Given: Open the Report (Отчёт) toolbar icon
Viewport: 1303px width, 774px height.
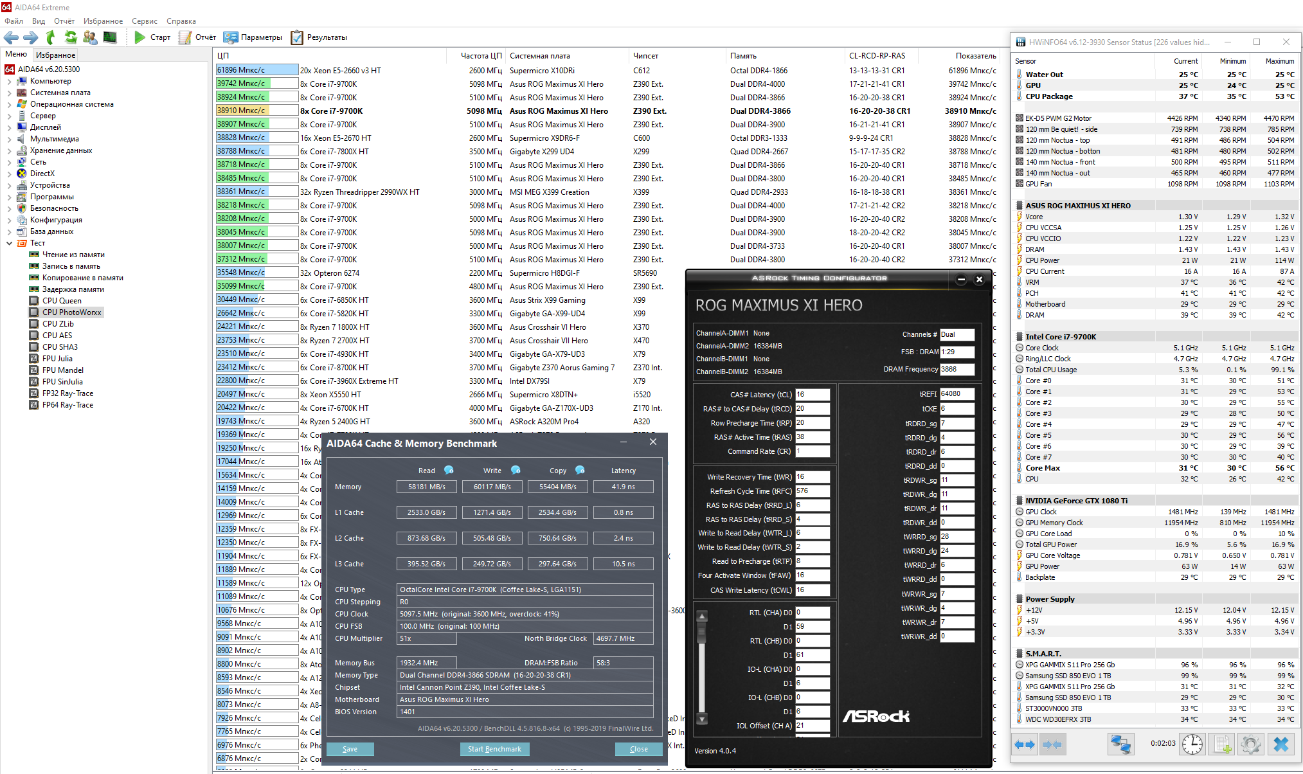Looking at the screenshot, I should pyautogui.click(x=185, y=37).
